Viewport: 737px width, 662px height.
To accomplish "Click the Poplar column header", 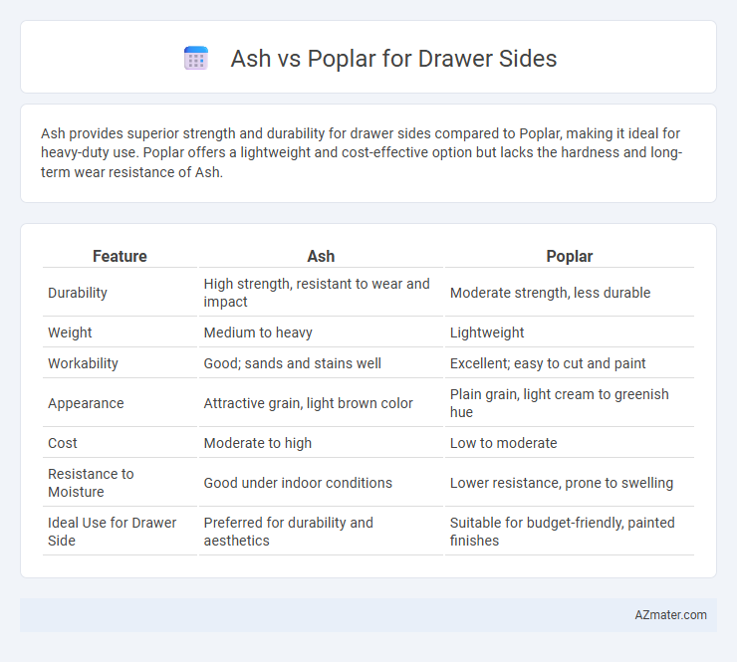I will pos(570,256).
